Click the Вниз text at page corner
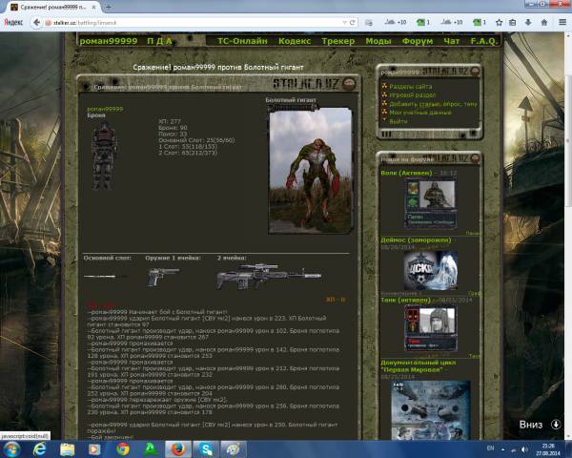 point(530,425)
